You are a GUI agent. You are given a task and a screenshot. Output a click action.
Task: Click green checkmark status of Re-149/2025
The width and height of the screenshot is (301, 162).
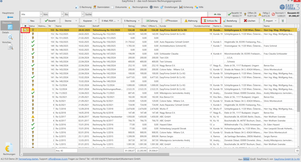(x=33, y=45)
